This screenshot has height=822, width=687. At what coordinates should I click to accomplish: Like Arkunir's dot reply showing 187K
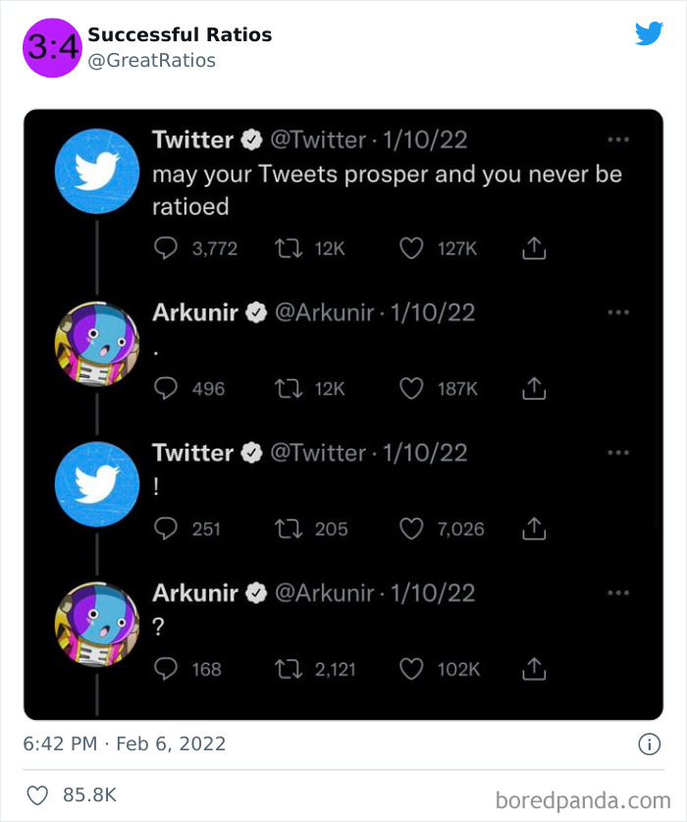pos(411,388)
